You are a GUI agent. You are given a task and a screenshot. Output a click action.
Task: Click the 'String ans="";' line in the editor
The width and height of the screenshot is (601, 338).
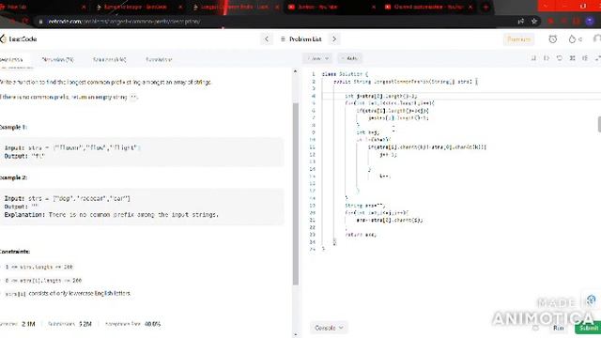click(365, 206)
